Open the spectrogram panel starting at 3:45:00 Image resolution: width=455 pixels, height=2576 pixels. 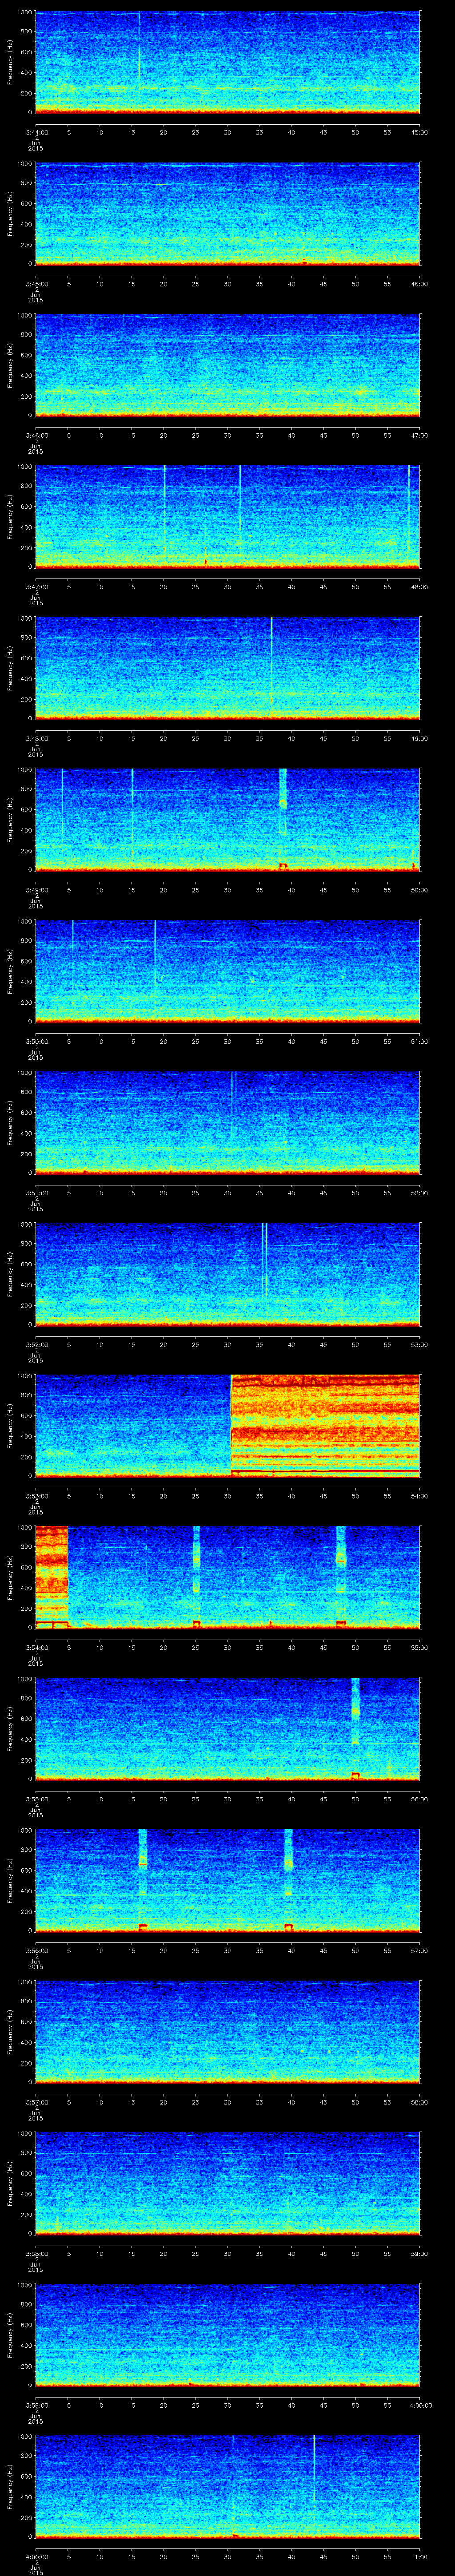[228, 214]
